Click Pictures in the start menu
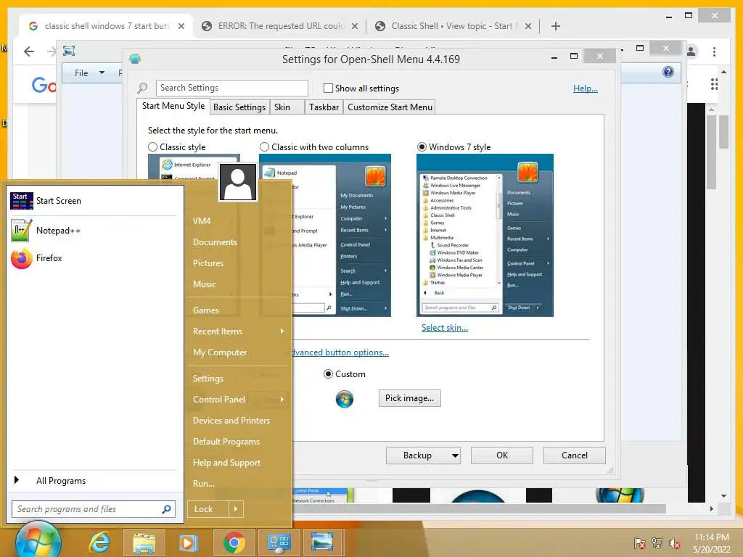The height and width of the screenshot is (557, 743). pyautogui.click(x=208, y=263)
